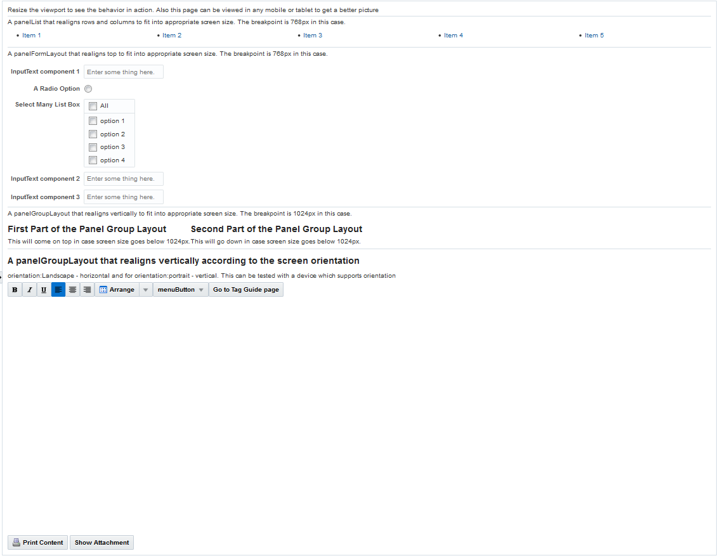Screen dimensions: 718x558
Task: Check the option 3 checkbox
Action: click(93, 147)
